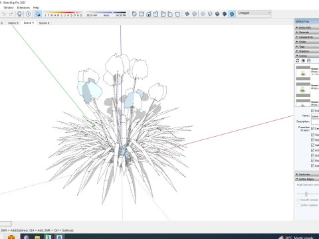This screenshot has height=239, width=319.
Task: Toggle Include in animation checkbox
Action: click(x=312, y=111)
